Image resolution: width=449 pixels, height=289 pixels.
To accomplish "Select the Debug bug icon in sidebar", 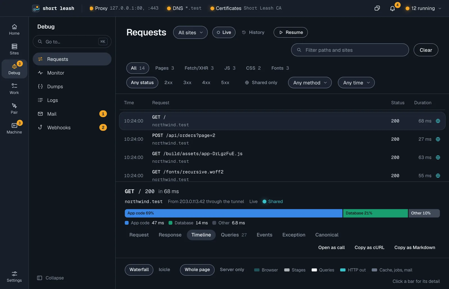I will (14, 66).
